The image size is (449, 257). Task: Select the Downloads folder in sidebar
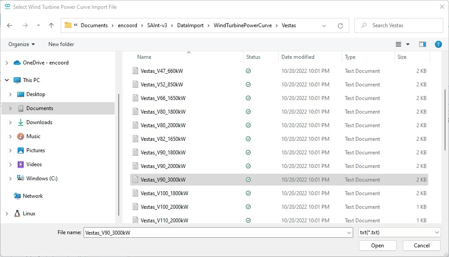[x=39, y=122]
